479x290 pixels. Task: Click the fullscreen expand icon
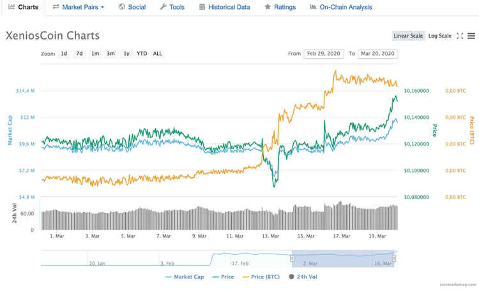[460, 36]
